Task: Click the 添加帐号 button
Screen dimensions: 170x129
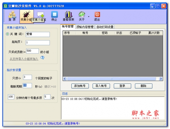Action: (x=80, y=86)
